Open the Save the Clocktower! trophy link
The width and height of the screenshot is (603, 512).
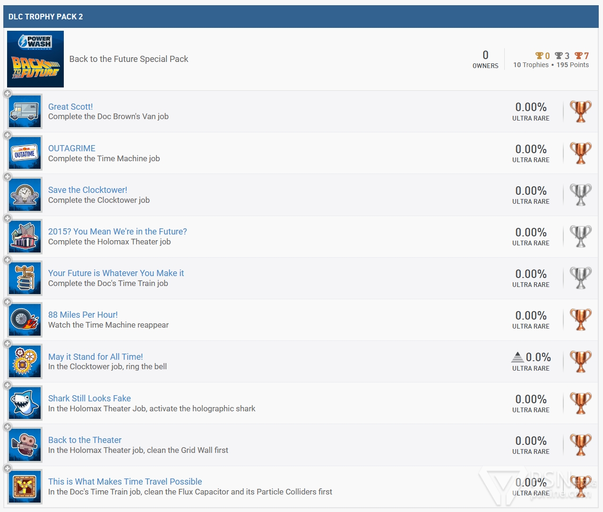(x=87, y=190)
